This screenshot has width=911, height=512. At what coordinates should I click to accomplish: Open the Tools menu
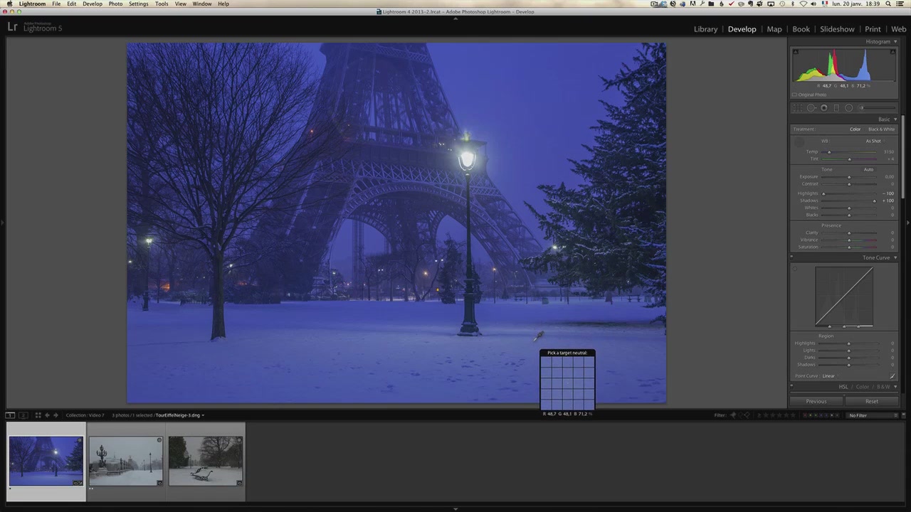(x=162, y=4)
